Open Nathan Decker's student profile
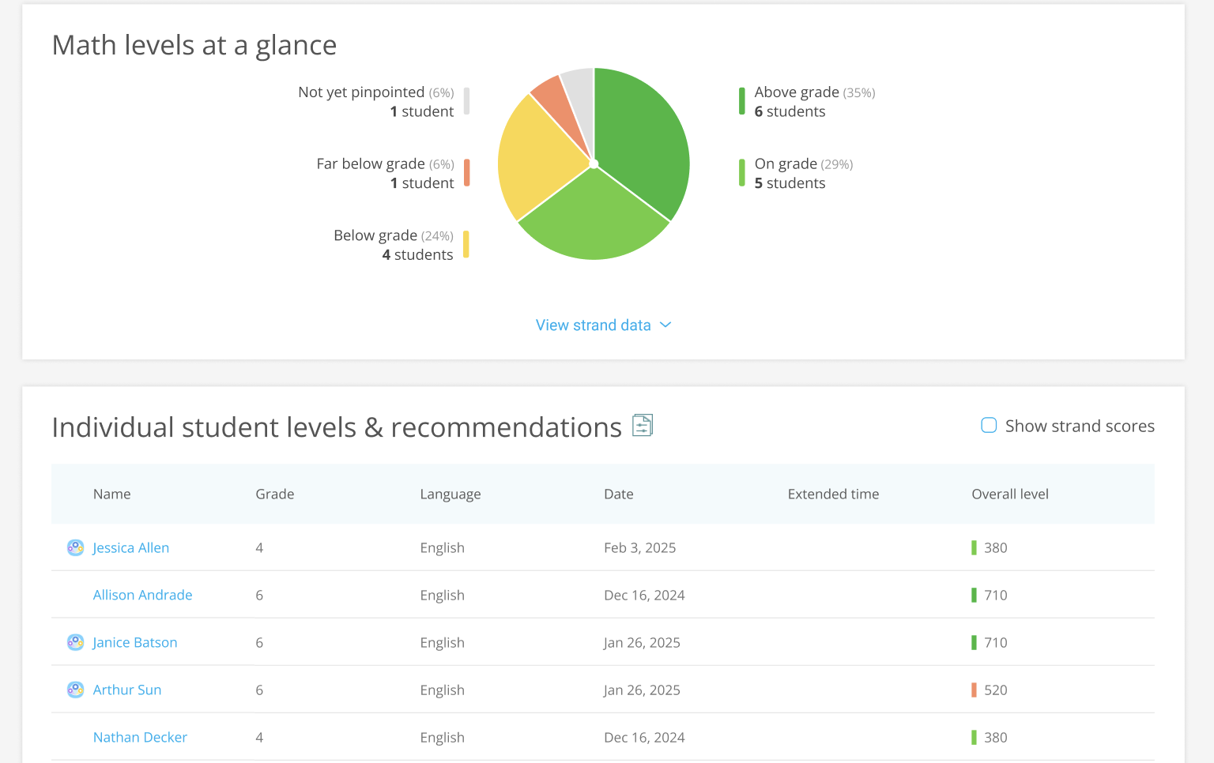Image resolution: width=1214 pixels, height=763 pixels. (x=140, y=737)
